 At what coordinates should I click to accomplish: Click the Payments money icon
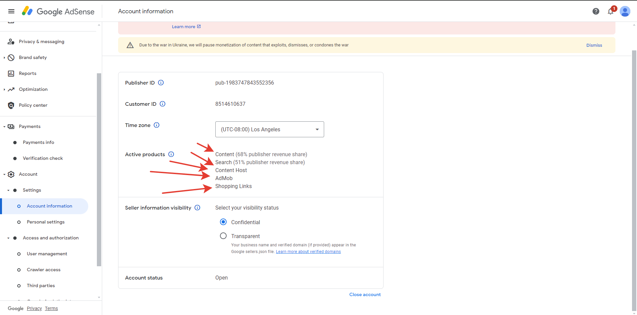[x=11, y=126]
